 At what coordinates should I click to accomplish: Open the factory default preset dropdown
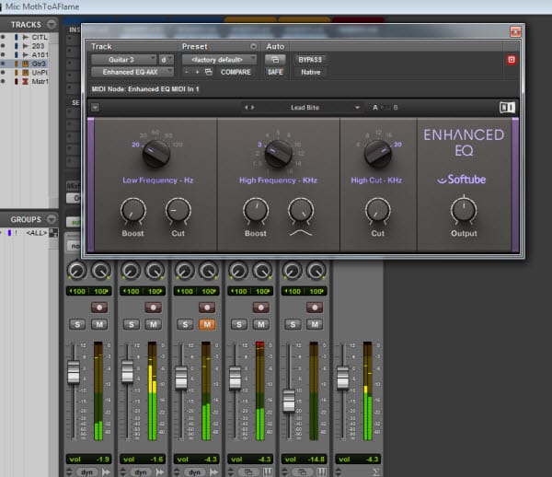(x=219, y=60)
